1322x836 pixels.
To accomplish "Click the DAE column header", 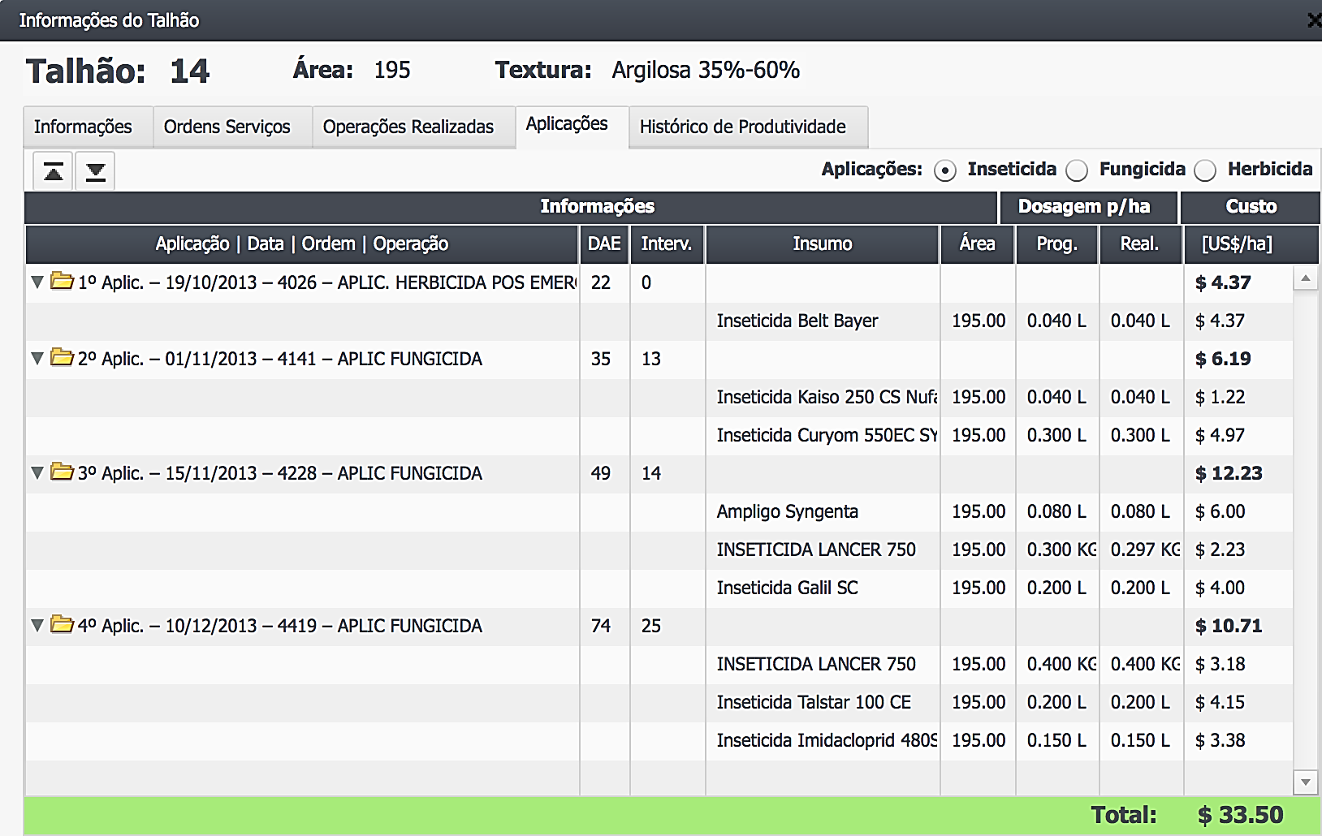I will pos(604,244).
